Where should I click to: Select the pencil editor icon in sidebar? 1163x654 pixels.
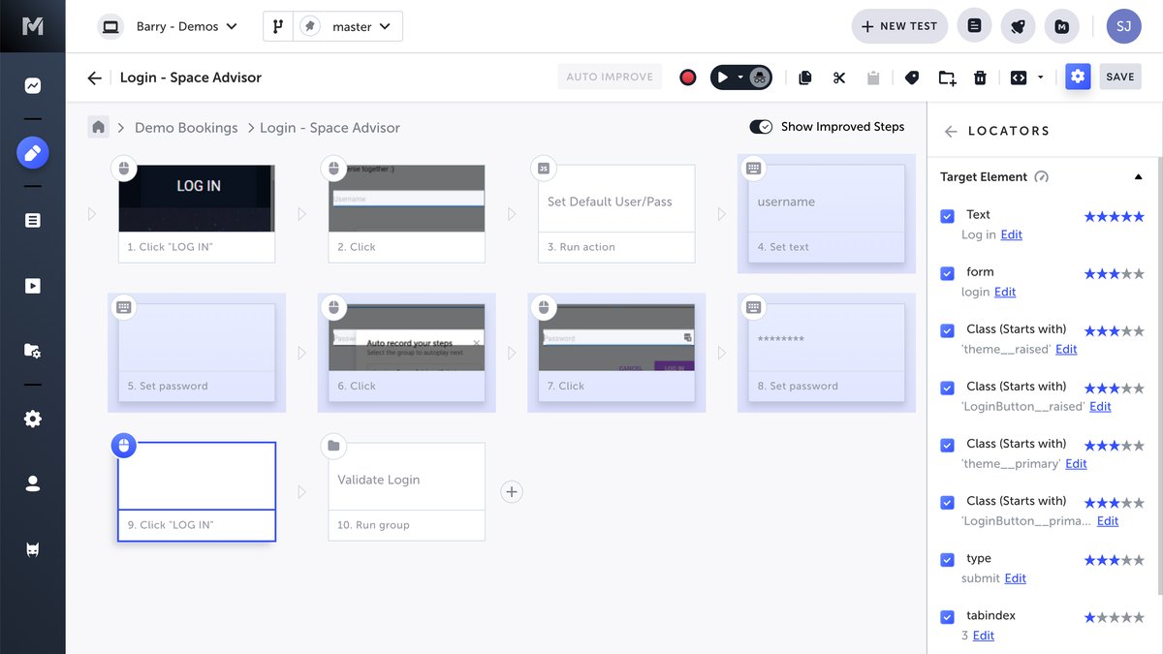[x=33, y=153]
